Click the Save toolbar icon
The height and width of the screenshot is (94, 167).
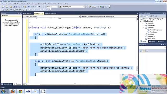click(x=14, y=7)
